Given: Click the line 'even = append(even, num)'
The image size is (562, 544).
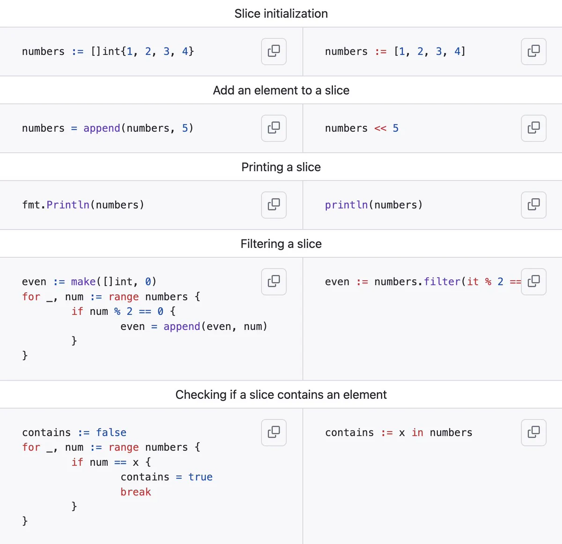Looking at the screenshot, I should coord(194,327).
